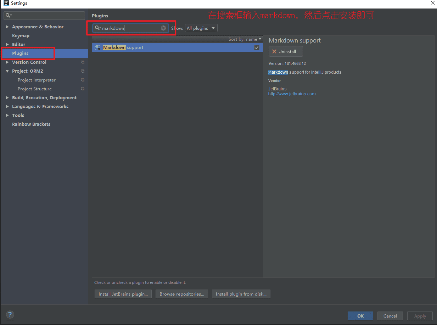Click Install JetBrains plugin button

tap(123, 294)
